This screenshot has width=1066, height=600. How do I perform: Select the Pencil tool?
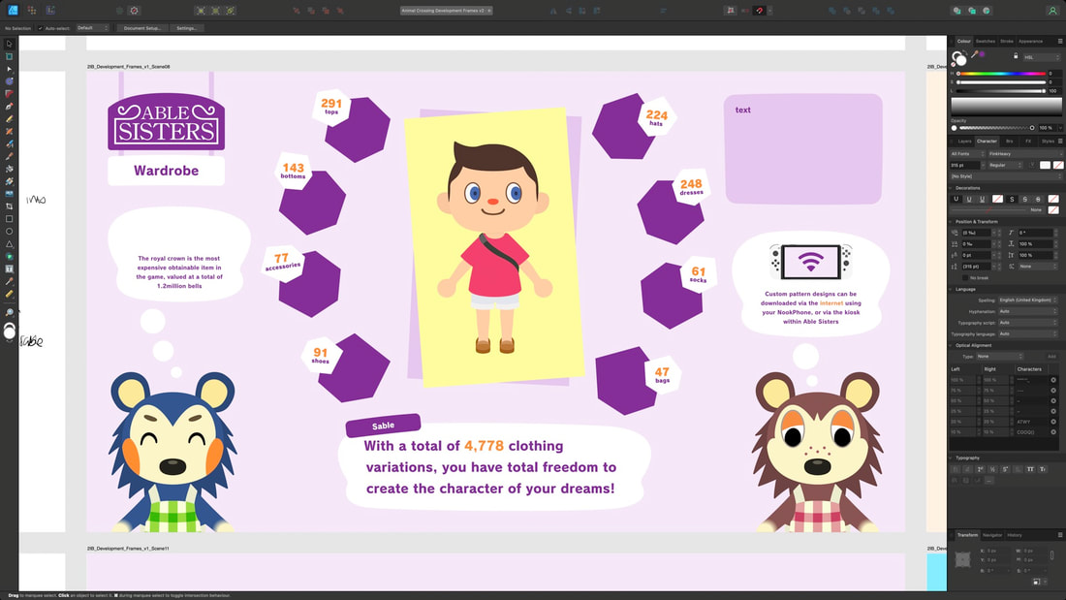(x=9, y=119)
